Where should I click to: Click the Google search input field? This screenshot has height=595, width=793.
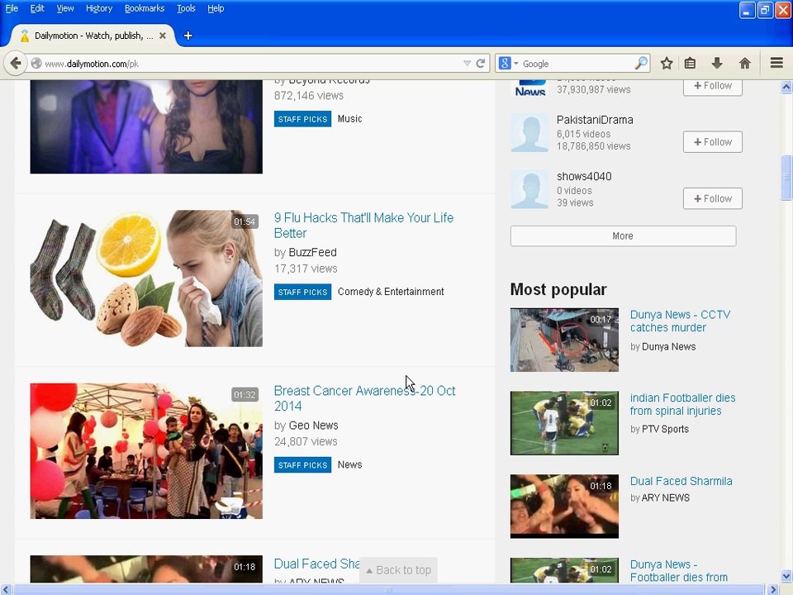577,64
